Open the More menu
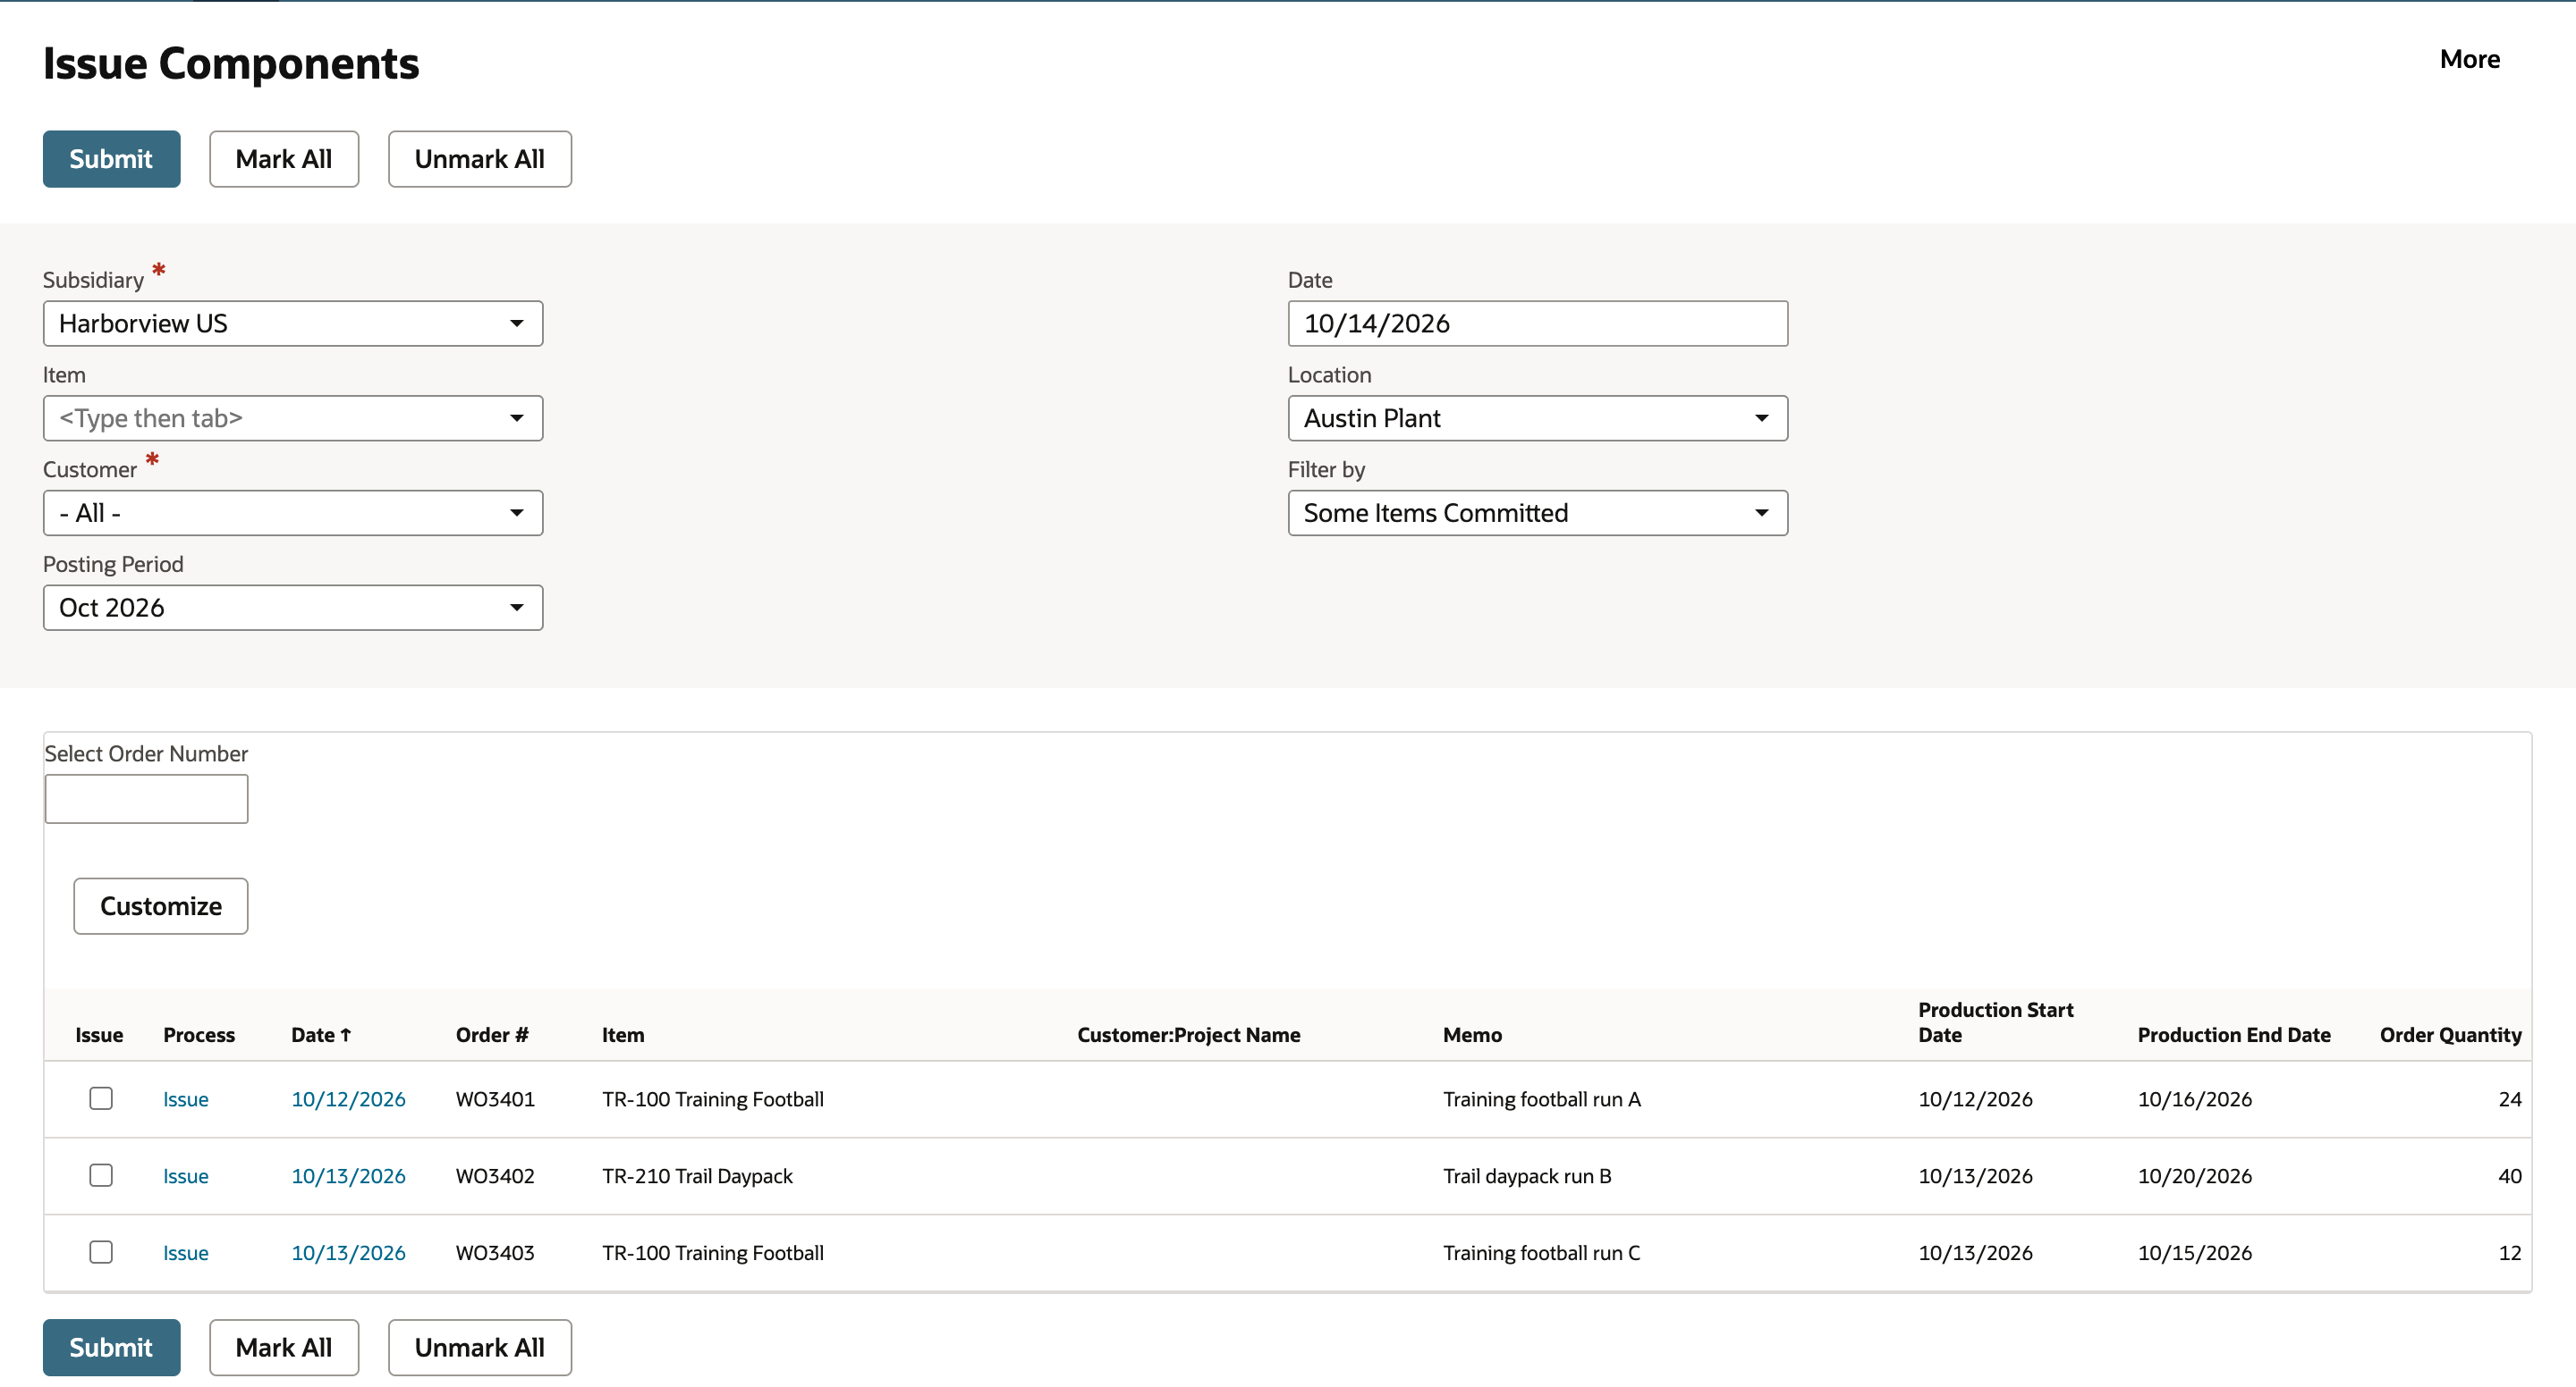The width and height of the screenshot is (2576, 1387). 2469,59
